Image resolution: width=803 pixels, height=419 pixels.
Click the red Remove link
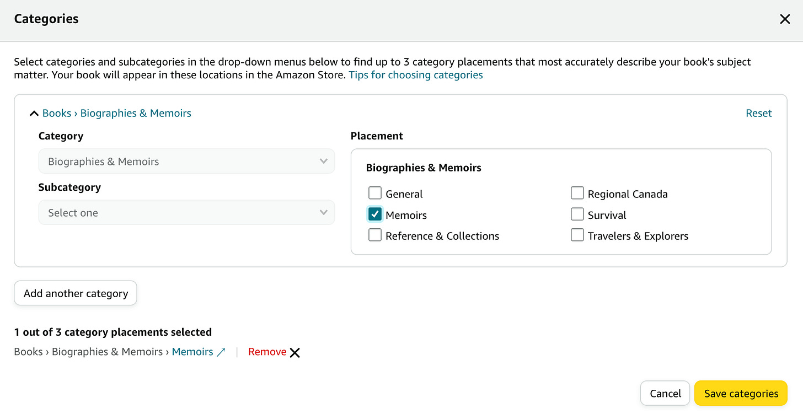click(267, 352)
